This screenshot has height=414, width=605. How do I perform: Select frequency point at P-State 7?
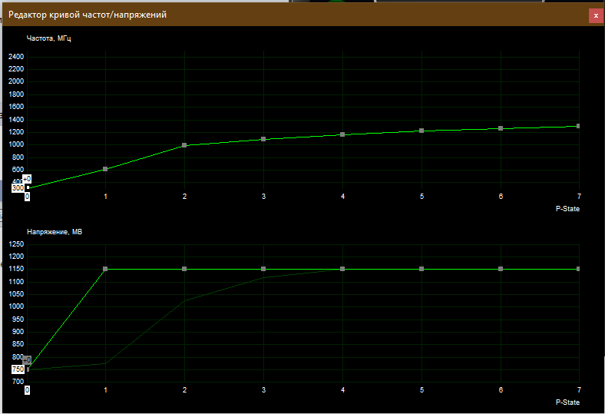[x=578, y=126]
